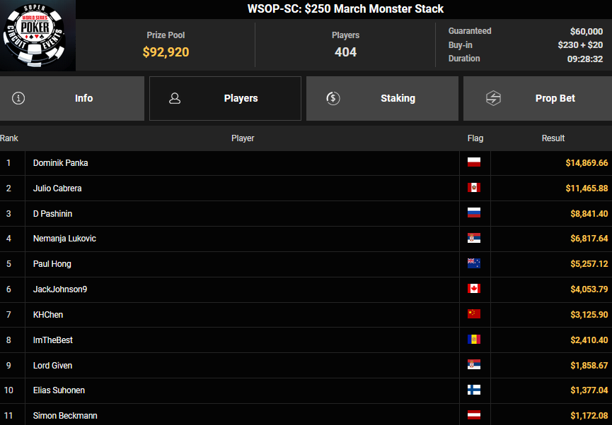The width and height of the screenshot is (612, 425).
Task: Click the dollar coin Staking icon
Action: (333, 98)
